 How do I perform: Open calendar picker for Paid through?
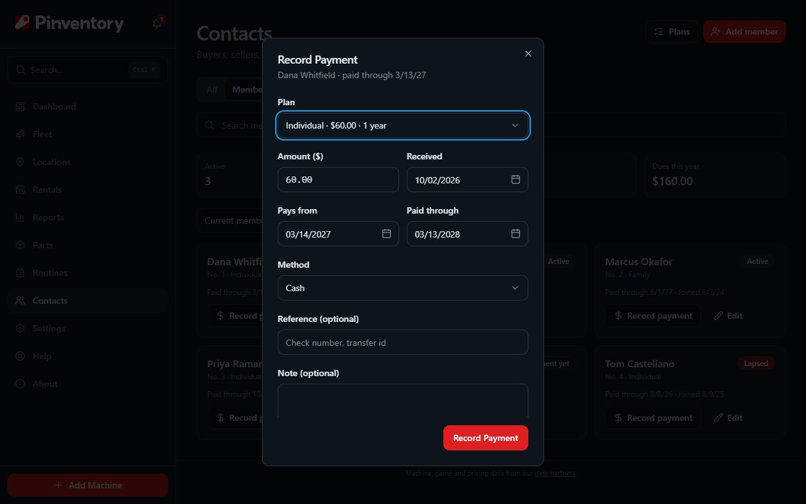click(515, 234)
